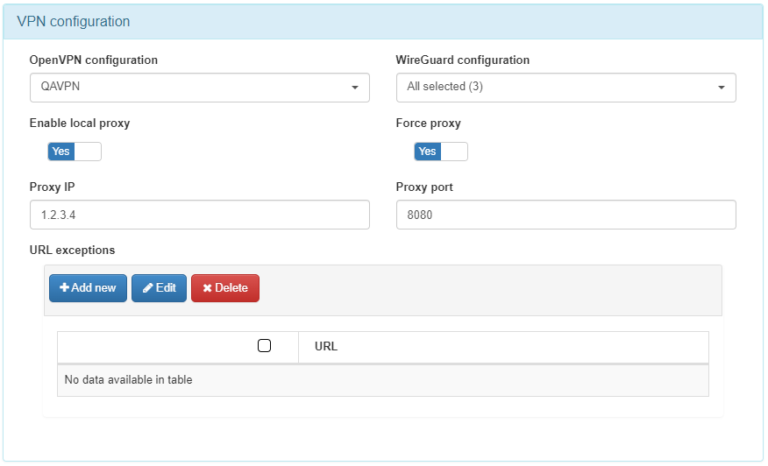Click the 'OpenVPN configuration' label
The height and width of the screenshot is (466, 768).
pos(94,60)
